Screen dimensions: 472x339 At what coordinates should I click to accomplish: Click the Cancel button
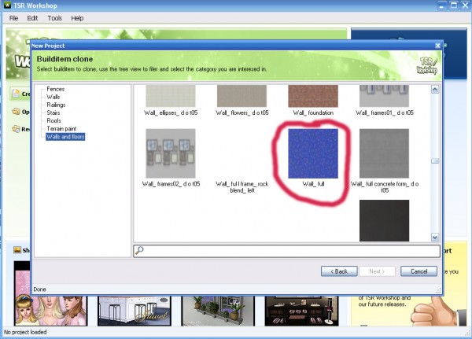pyautogui.click(x=419, y=271)
